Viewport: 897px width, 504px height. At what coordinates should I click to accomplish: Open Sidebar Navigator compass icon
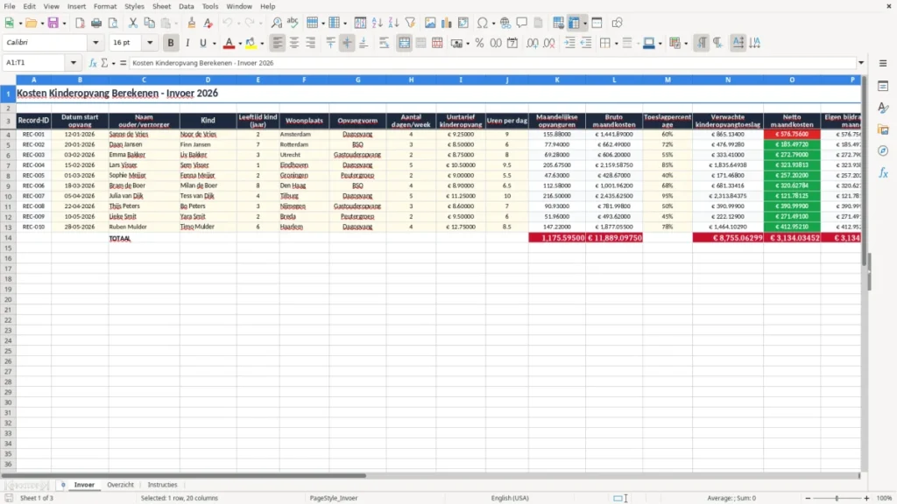(883, 150)
